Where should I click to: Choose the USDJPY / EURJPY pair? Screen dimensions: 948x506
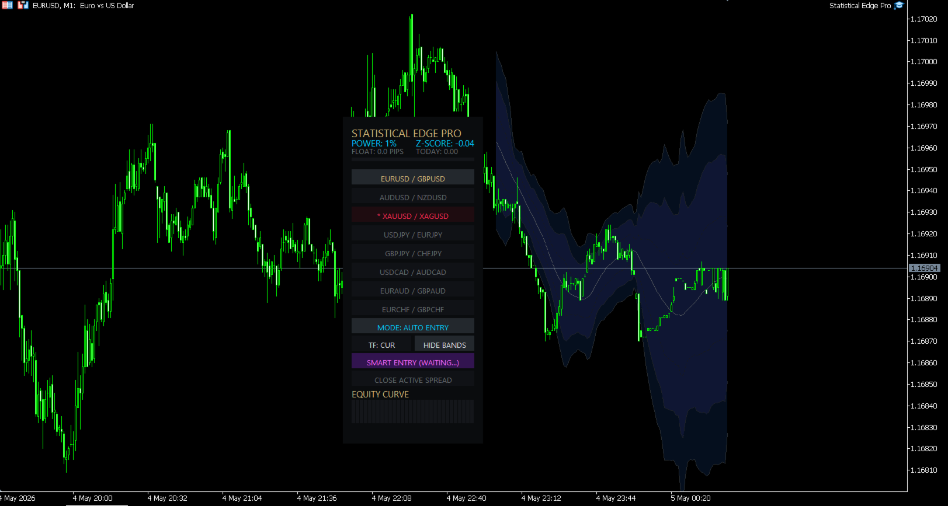[x=413, y=234]
